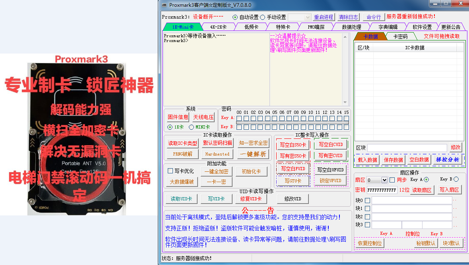
Task: Enable the 写卡优化 checkbox
Action: (x=170, y=171)
